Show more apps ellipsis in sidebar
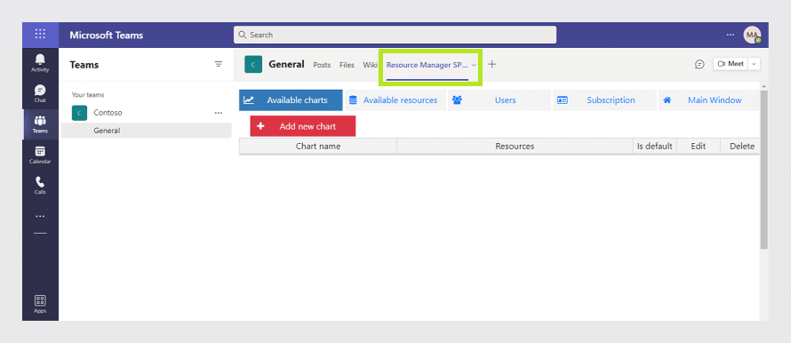This screenshot has height=343, width=791. click(40, 217)
